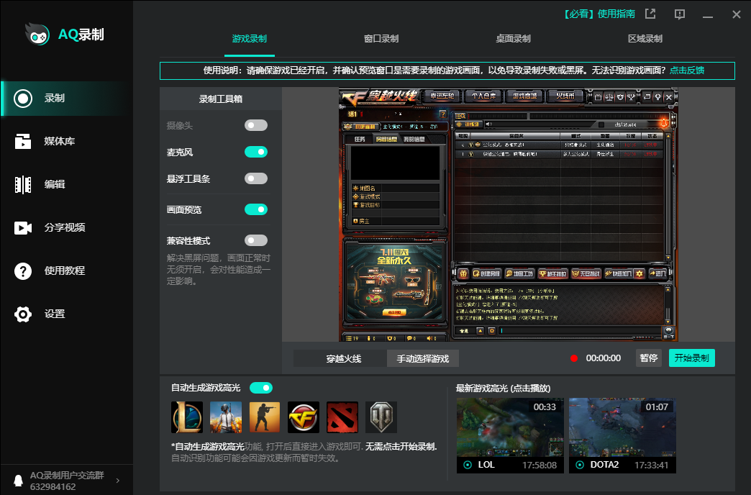This screenshot has width=751, height=495.
Task: Select the Dota 2 red game icon
Action: coord(342,417)
